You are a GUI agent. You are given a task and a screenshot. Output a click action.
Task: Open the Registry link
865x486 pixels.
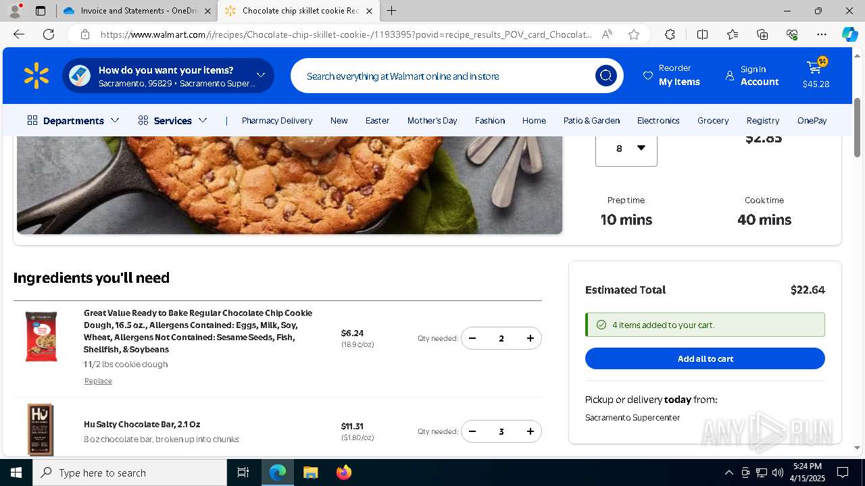coord(763,120)
